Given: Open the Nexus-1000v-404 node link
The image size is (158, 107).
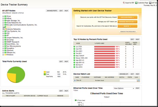Looking at the screenshot, I should click(82, 58).
